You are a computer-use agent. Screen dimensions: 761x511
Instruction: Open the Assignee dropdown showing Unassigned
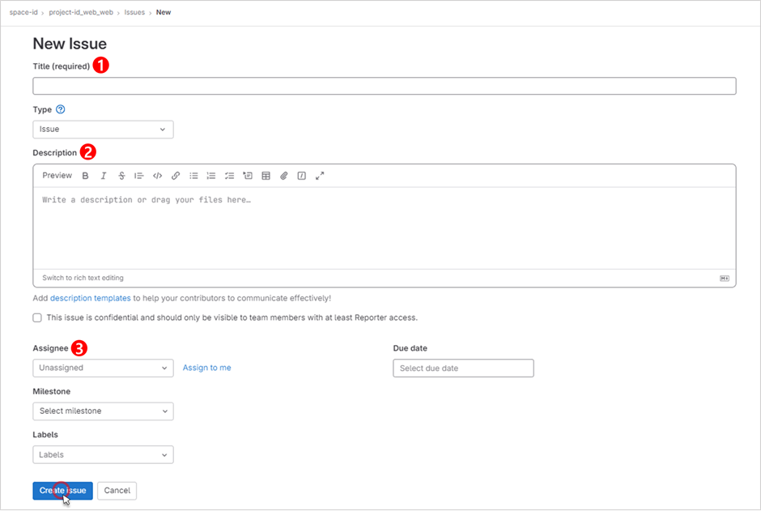[103, 368]
